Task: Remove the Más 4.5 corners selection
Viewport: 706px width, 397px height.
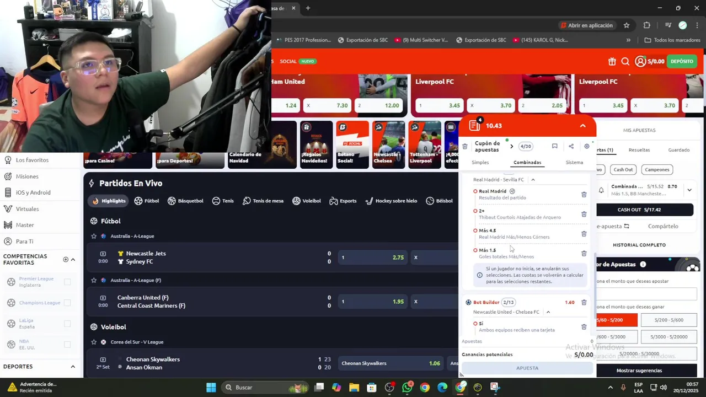Action: pos(584,234)
